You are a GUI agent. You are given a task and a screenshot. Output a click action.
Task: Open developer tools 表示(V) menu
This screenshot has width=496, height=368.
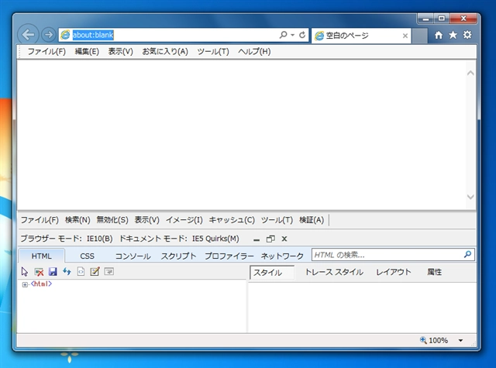[146, 220]
